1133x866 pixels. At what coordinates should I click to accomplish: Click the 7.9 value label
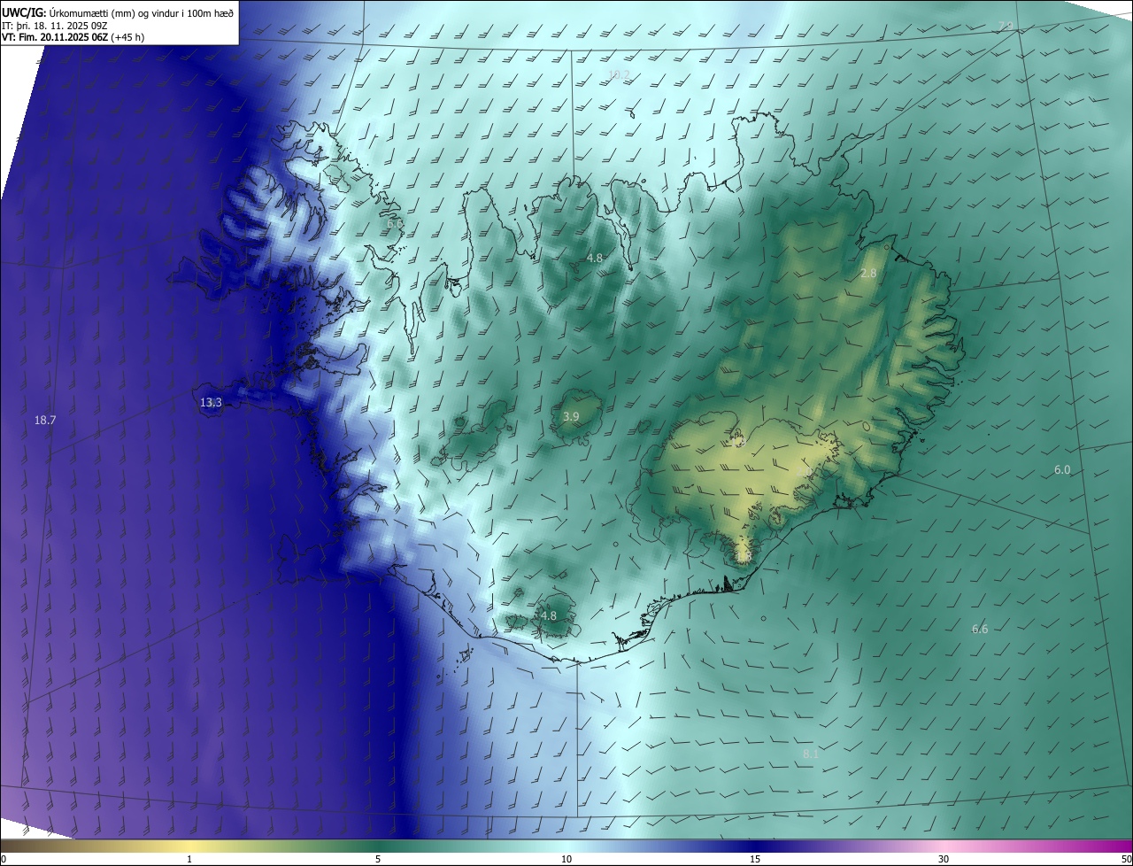coord(1006,26)
